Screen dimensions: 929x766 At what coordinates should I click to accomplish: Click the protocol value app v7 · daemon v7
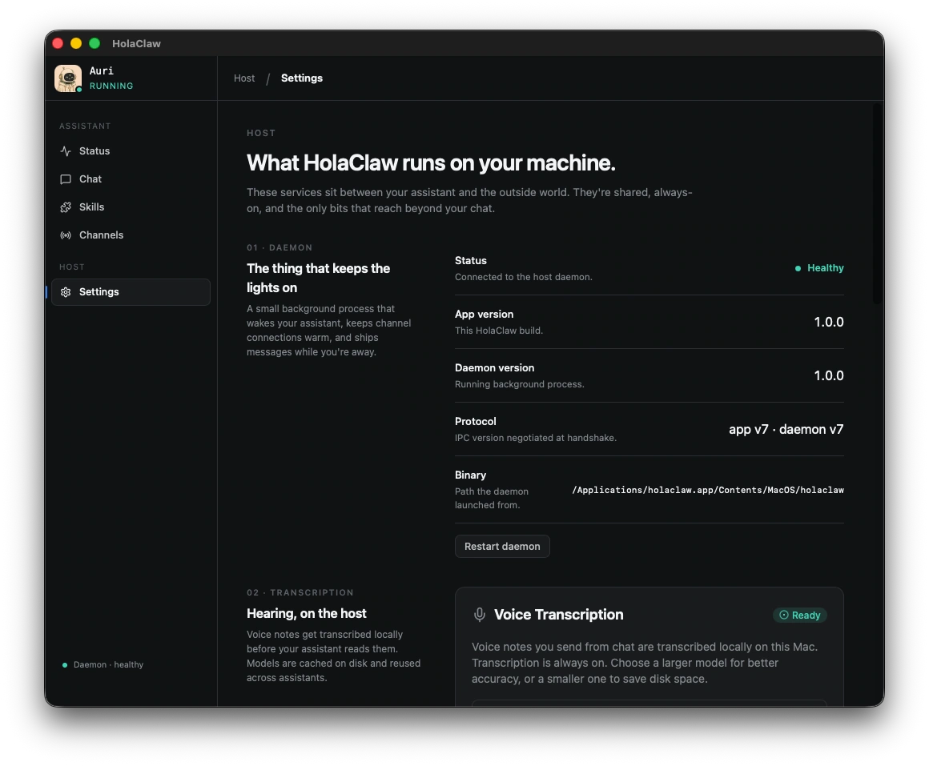pos(786,430)
